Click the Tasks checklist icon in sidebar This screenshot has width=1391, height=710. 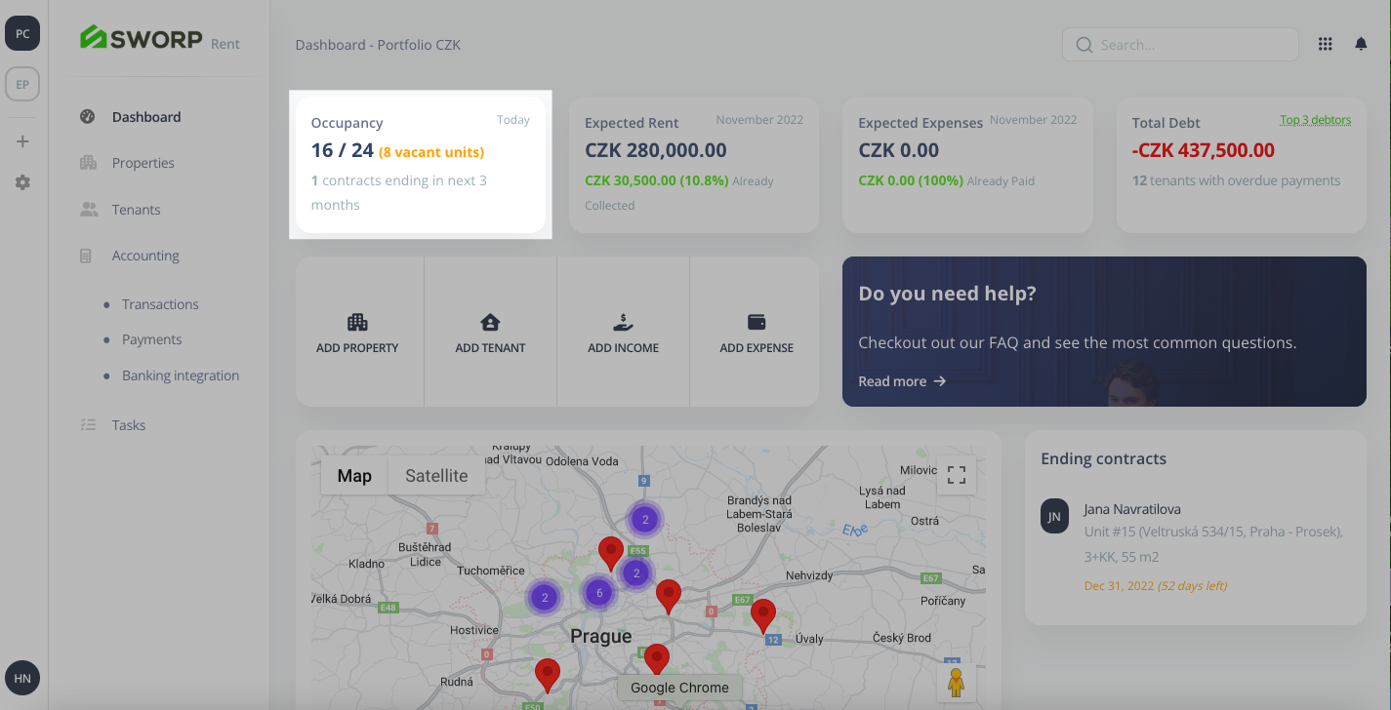coord(87,424)
